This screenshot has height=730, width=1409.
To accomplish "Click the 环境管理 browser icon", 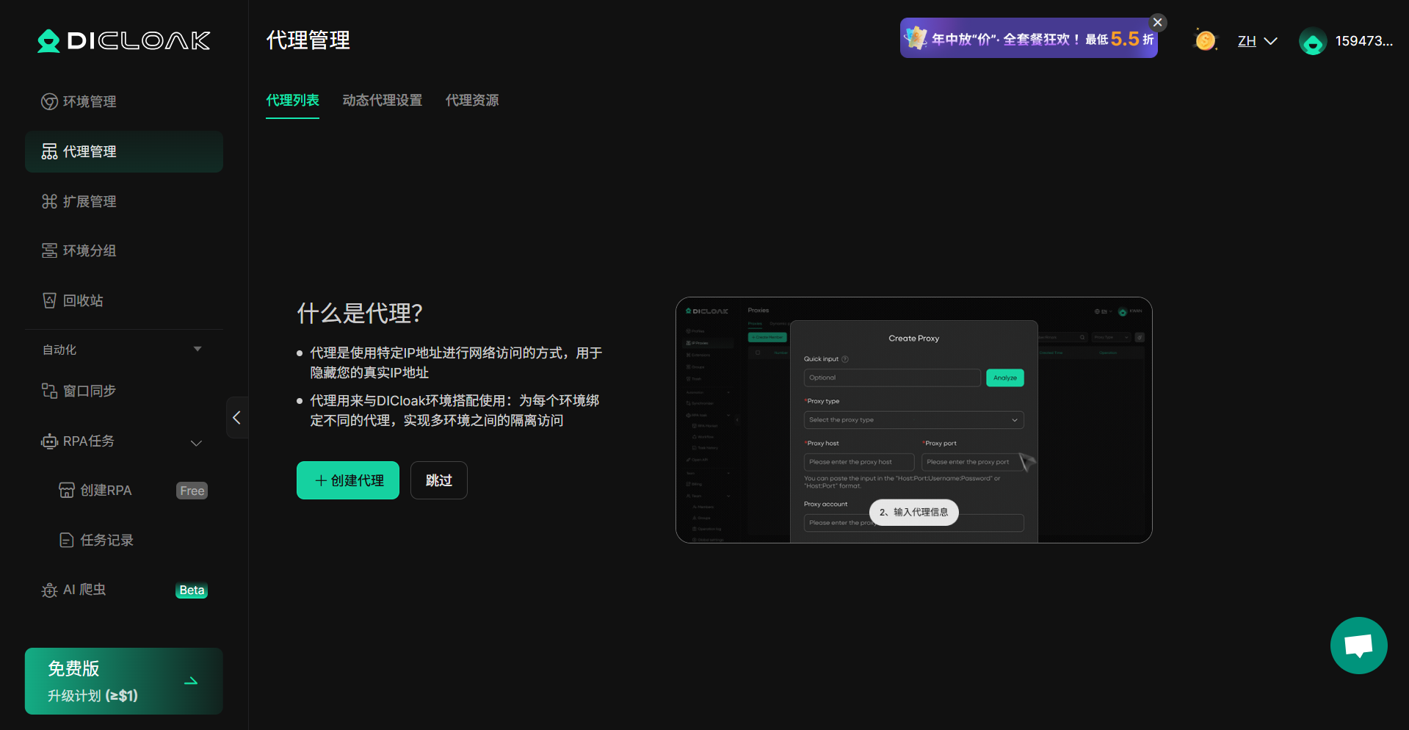I will pos(49,101).
